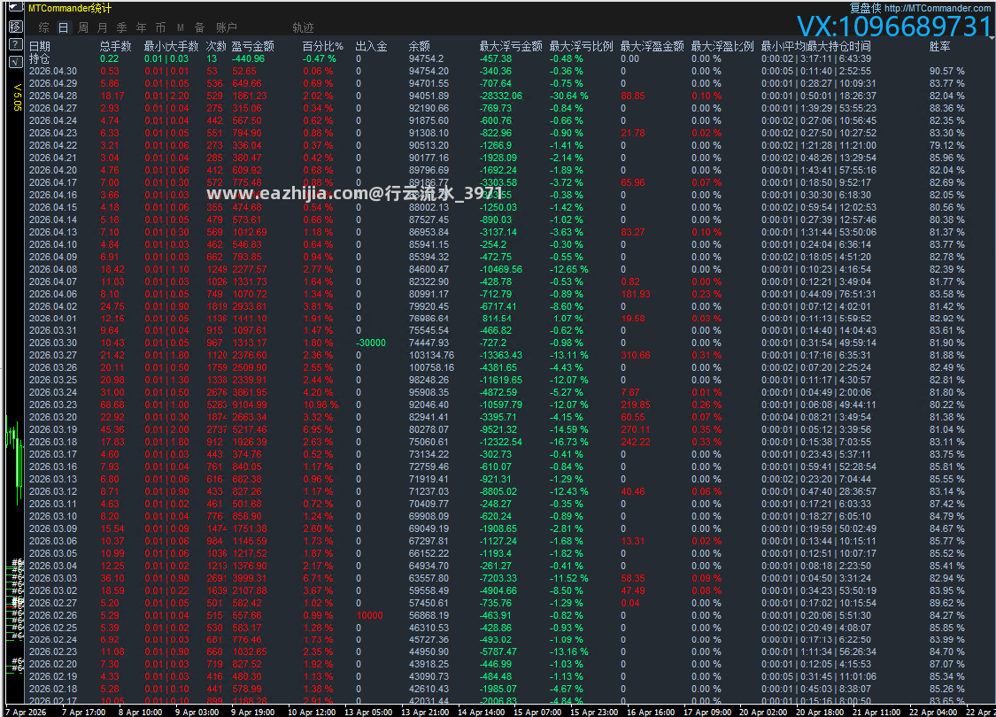
Task: Switch to the 币 symbol tab
Action: (161, 27)
